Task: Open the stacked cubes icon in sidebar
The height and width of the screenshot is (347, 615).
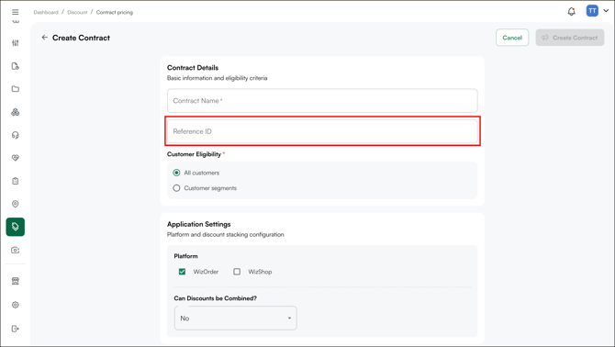Action: pos(16,112)
